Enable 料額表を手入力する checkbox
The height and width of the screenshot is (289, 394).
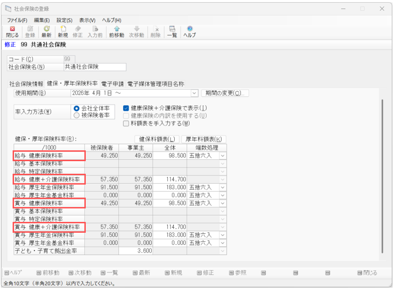click(x=126, y=123)
